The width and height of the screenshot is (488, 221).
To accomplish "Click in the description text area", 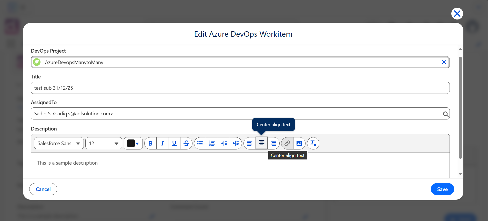I will [x=240, y=165].
